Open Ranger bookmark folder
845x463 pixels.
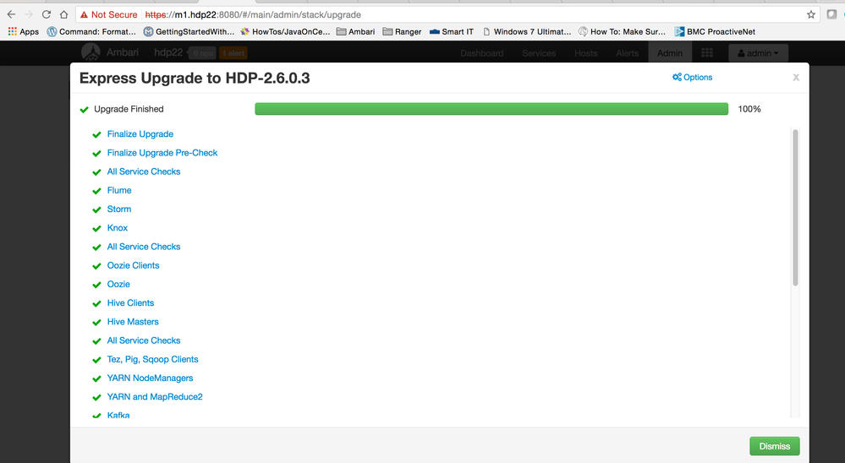(x=402, y=32)
